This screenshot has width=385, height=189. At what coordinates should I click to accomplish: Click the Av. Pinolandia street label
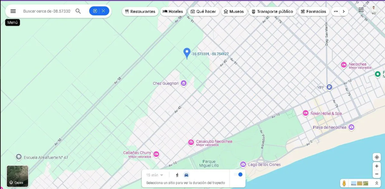click(x=262, y=140)
